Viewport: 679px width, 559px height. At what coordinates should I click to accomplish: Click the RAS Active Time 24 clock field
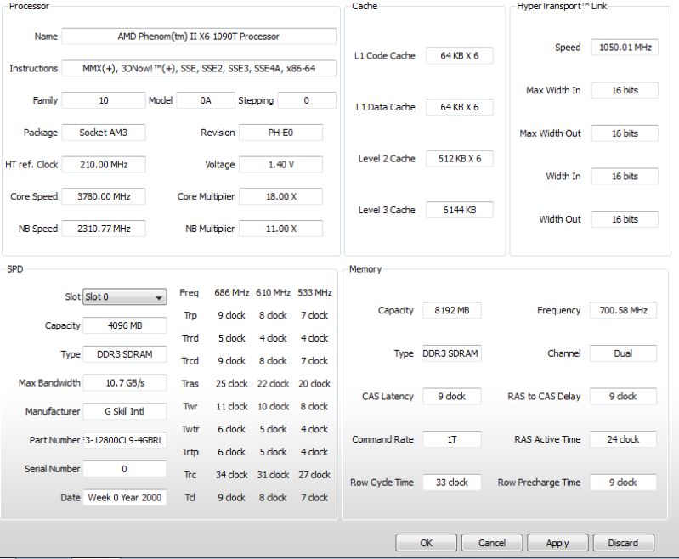point(623,439)
